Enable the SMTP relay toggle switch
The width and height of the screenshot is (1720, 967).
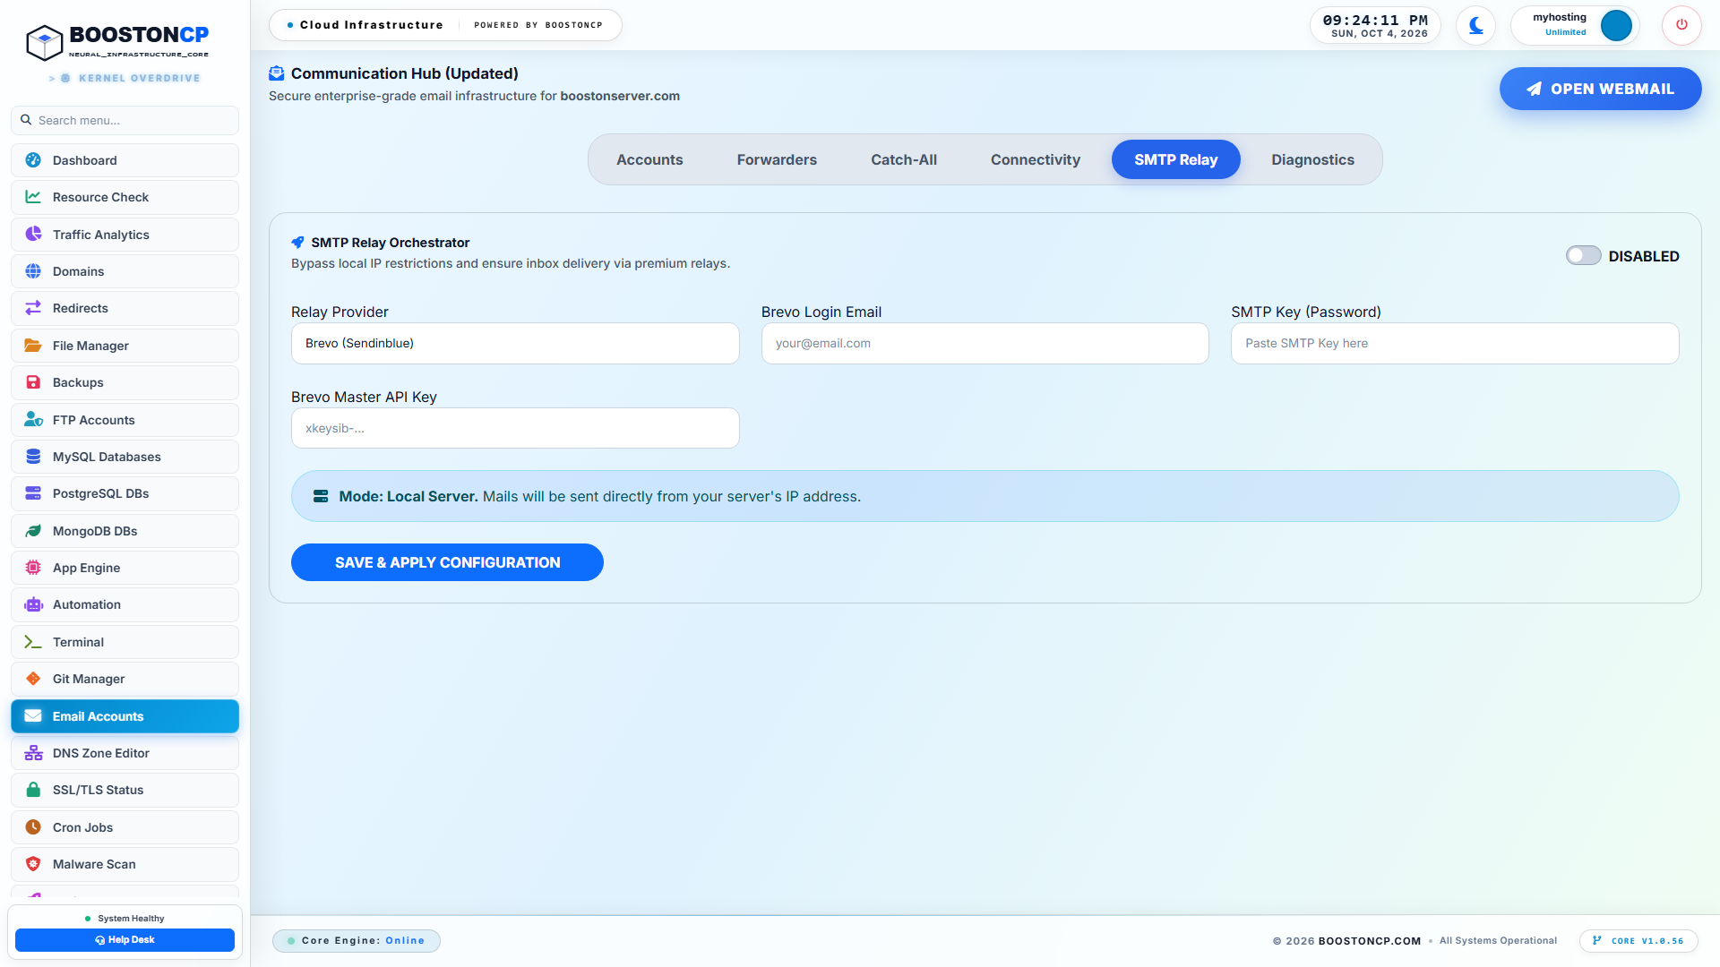point(1583,255)
